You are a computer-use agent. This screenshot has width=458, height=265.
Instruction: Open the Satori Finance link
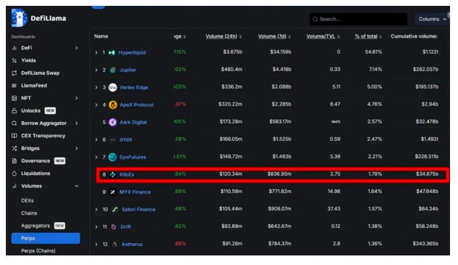pyautogui.click(x=137, y=209)
